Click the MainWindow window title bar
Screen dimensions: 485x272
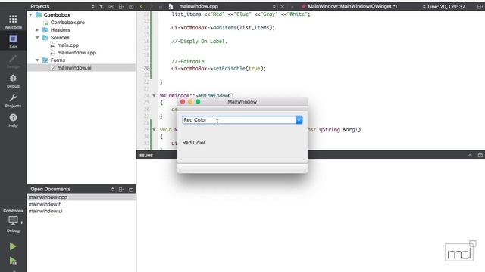click(x=242, y=102)
